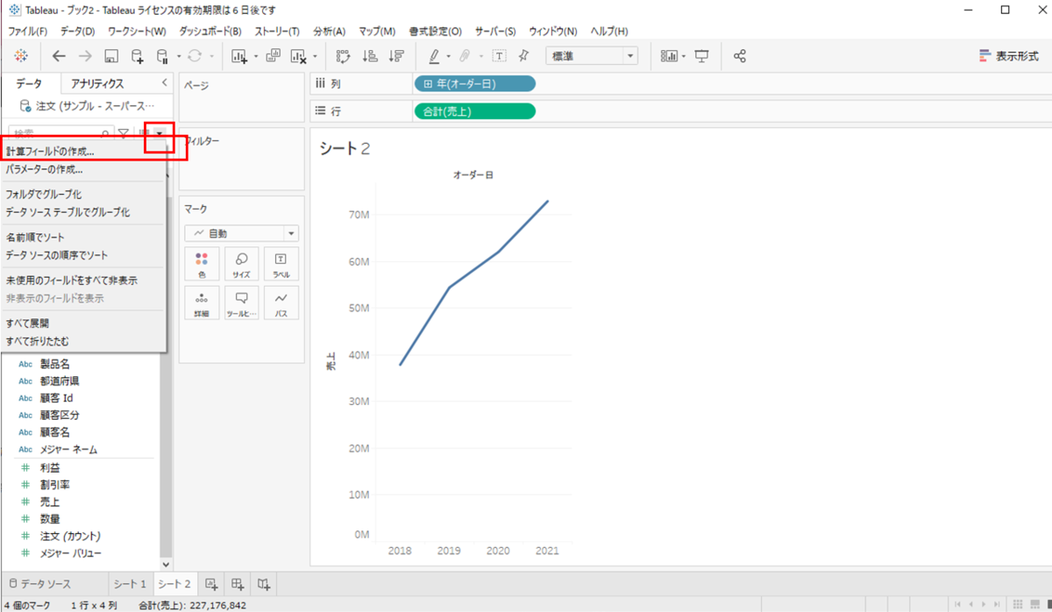Click the duplicate sheet icon
Image resolution: width=1052 pixels, height=612 pixels.
273,55
